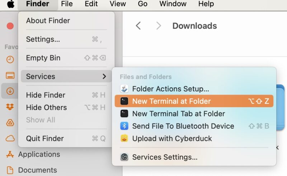The image size is (287, 176).
Task: Click the Services Settings gear icon
Action: tap(124, 157)
